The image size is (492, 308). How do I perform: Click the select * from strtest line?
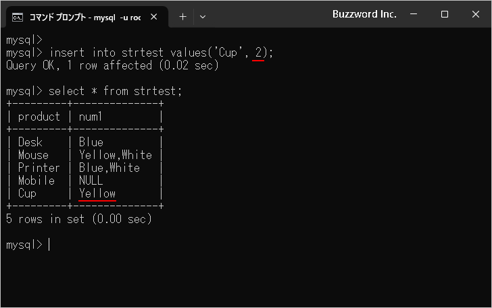click(x=94, y=91)
